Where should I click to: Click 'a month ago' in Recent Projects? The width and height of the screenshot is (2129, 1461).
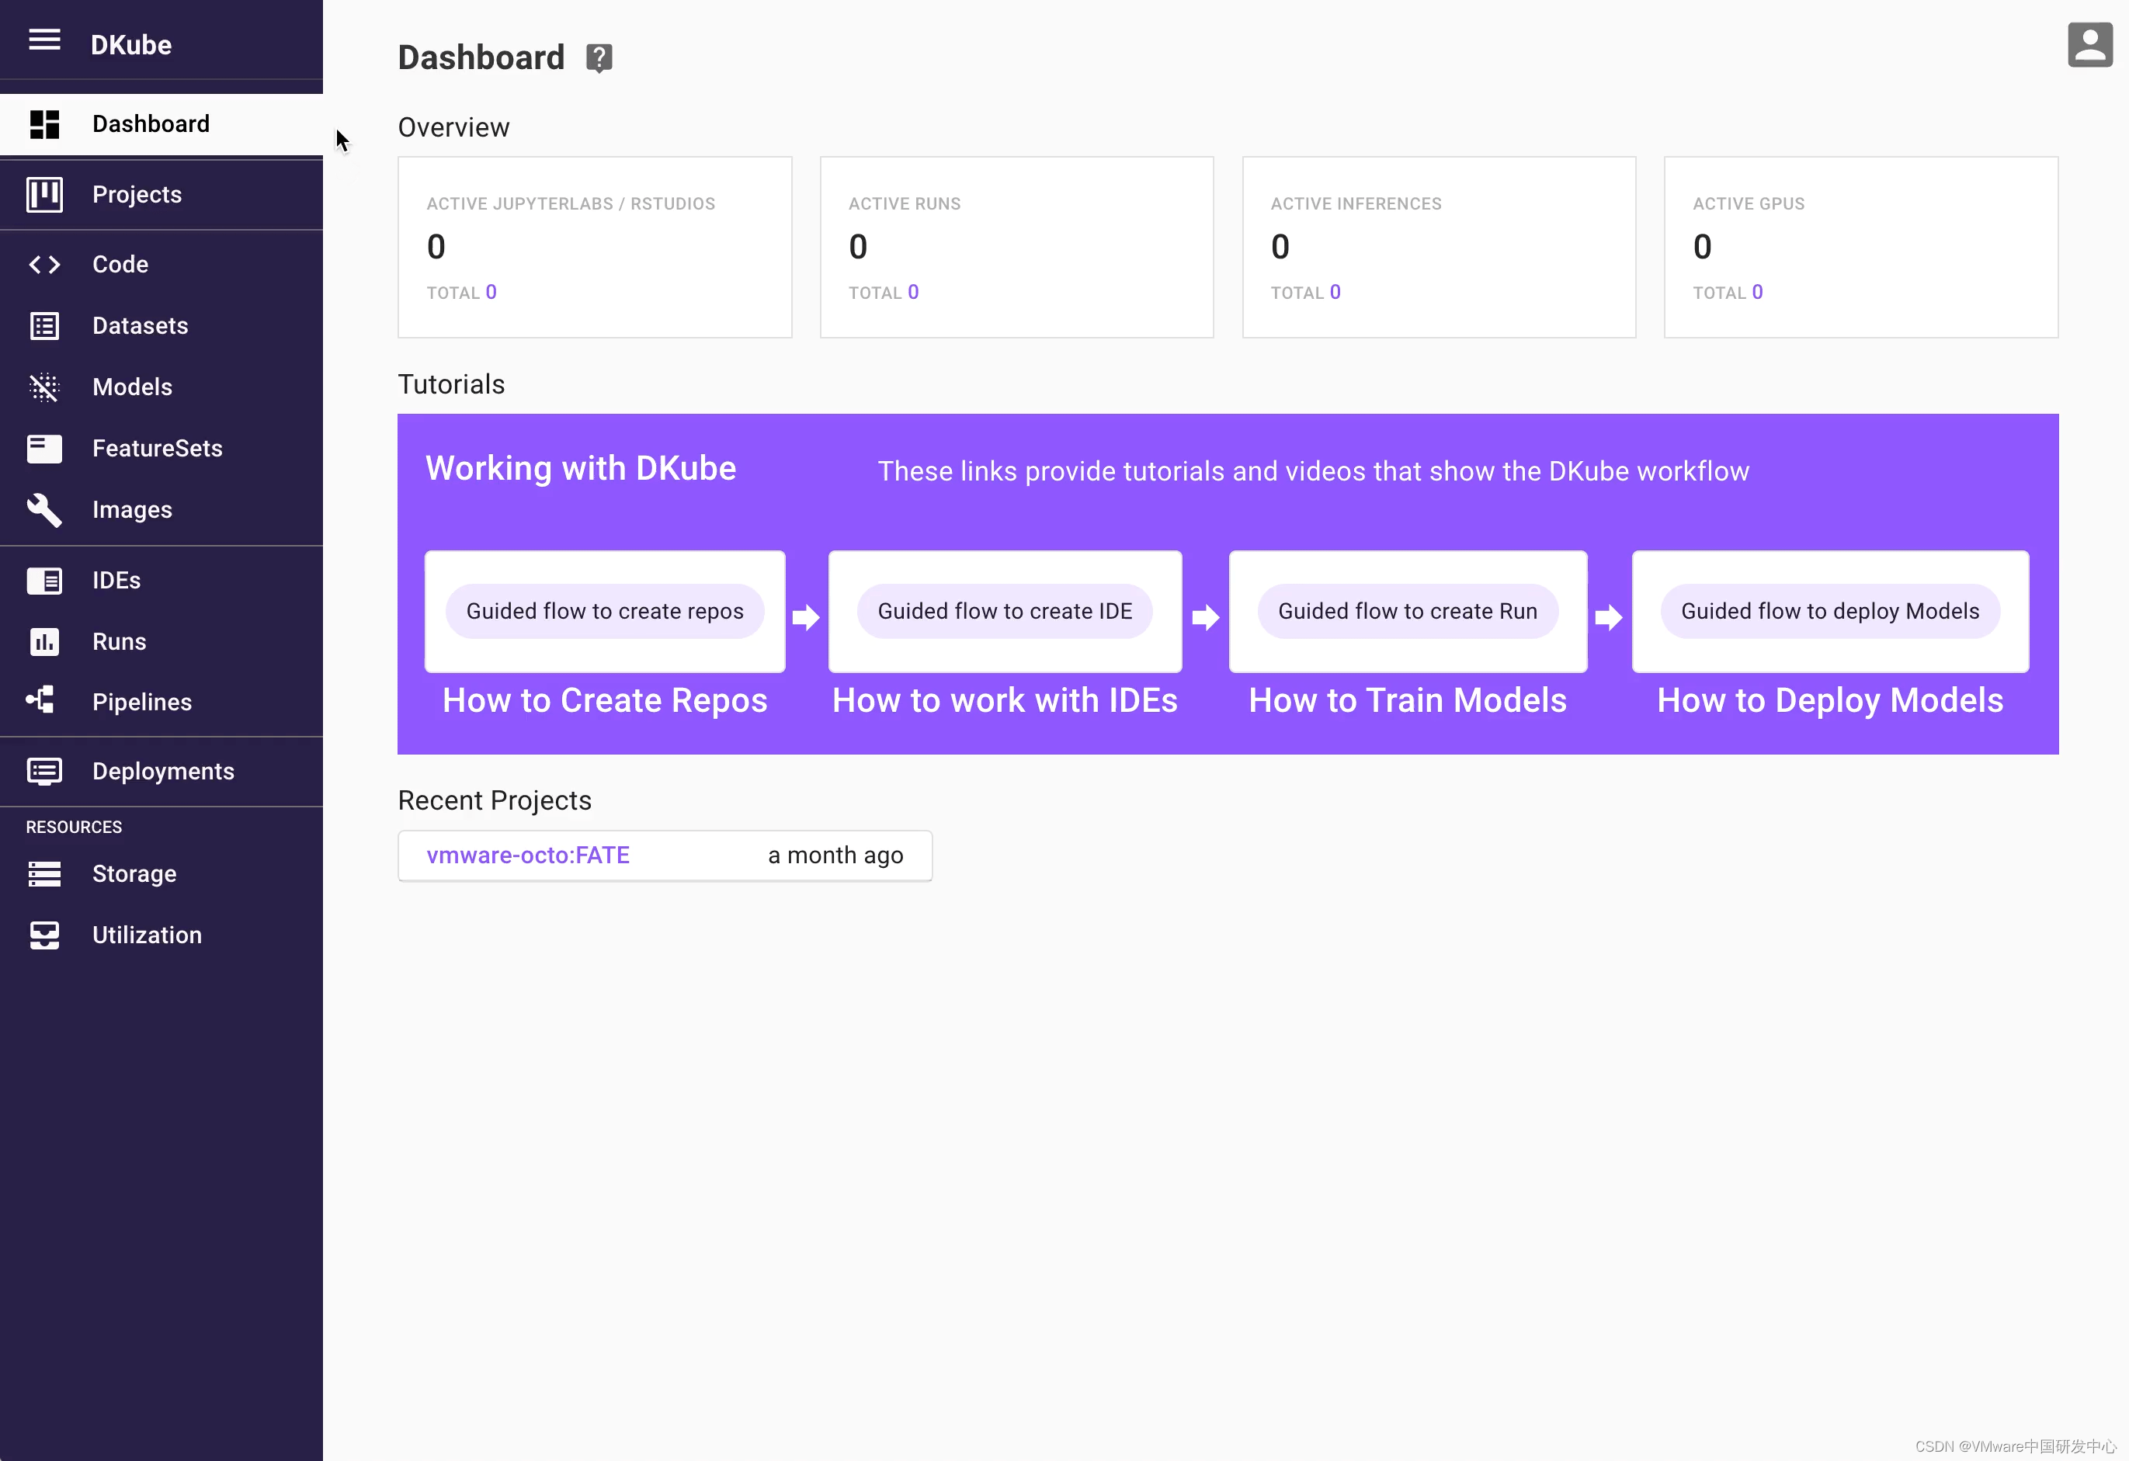click(835, 855)
